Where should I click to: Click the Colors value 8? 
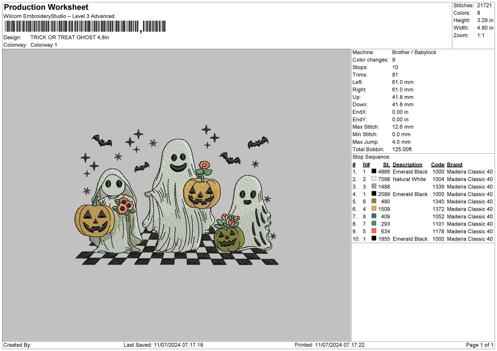tap(478, 13)
